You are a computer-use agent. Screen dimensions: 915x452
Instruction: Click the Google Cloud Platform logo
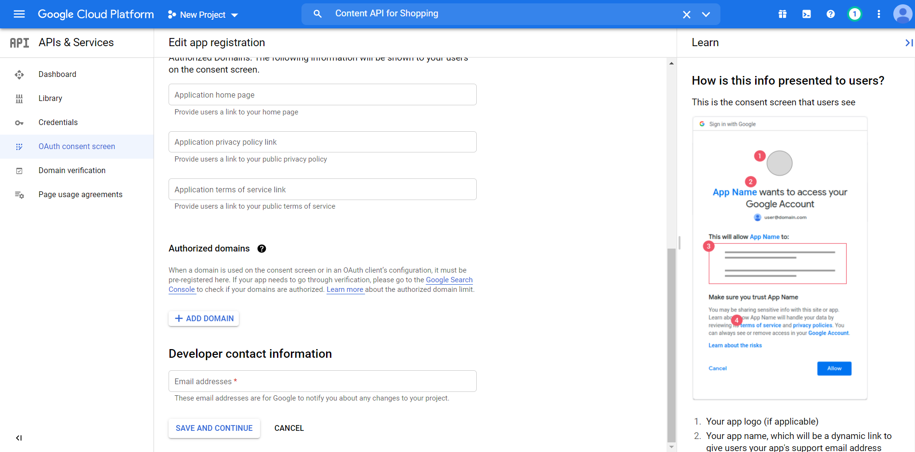click(x=96, y=14)
